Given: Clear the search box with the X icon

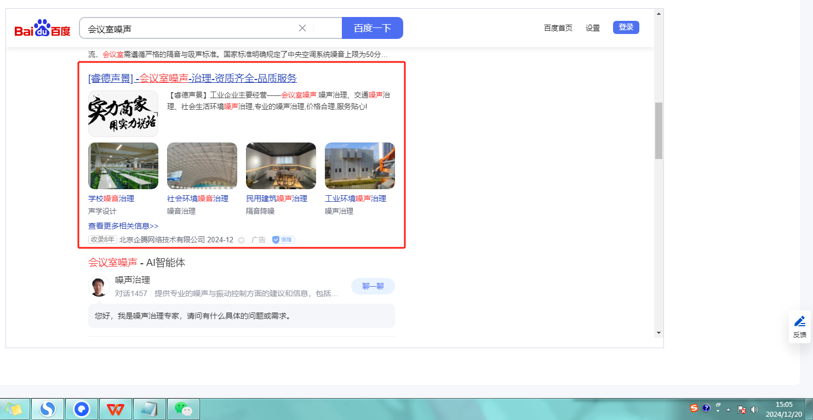Looking at the screenshot, I should click(x=302, y=28).
